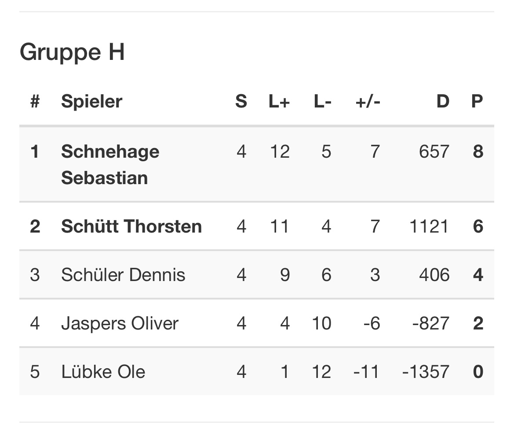Select player Schütt Thorsten
The width and height of the screenshot is (514, 433).
click(x=131, y=226)
